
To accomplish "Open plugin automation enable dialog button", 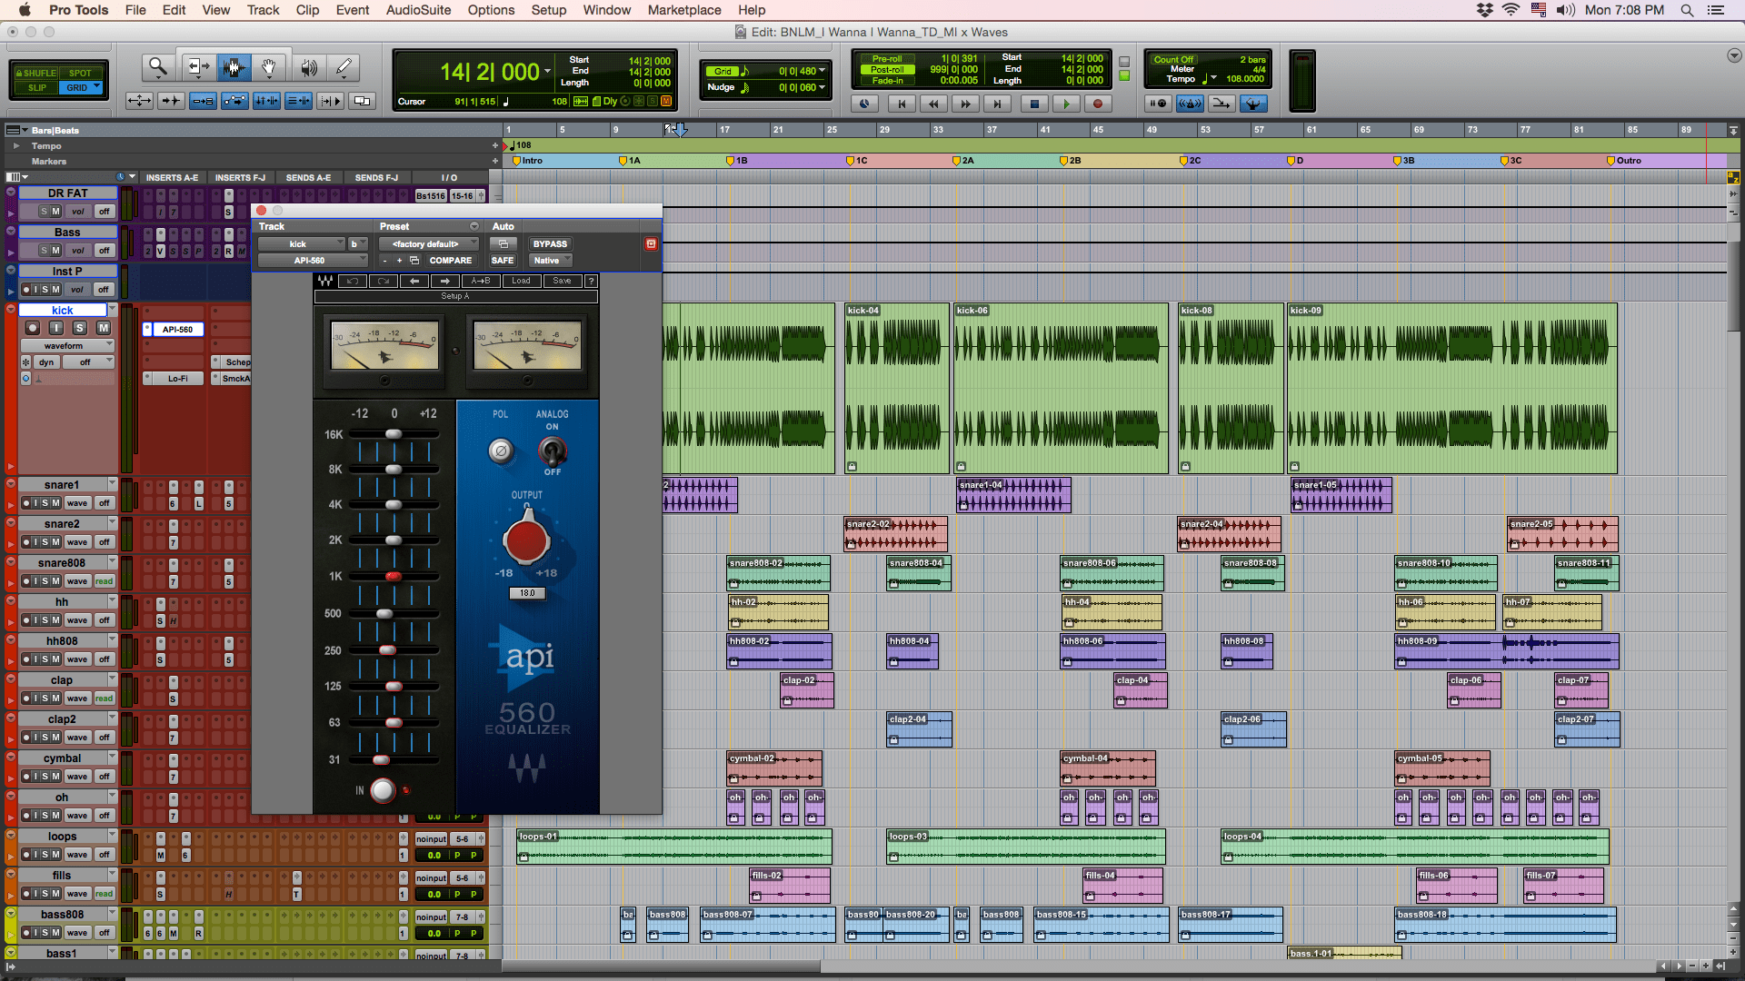I will (x=503, y=243).
